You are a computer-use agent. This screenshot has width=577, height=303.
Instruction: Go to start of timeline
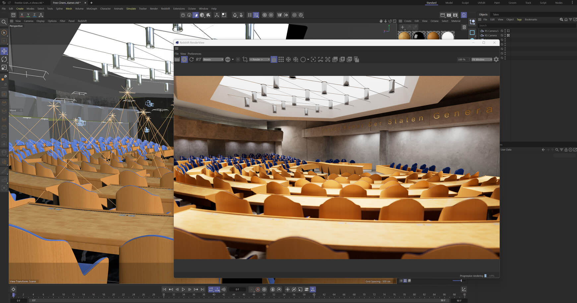point(164,289)
